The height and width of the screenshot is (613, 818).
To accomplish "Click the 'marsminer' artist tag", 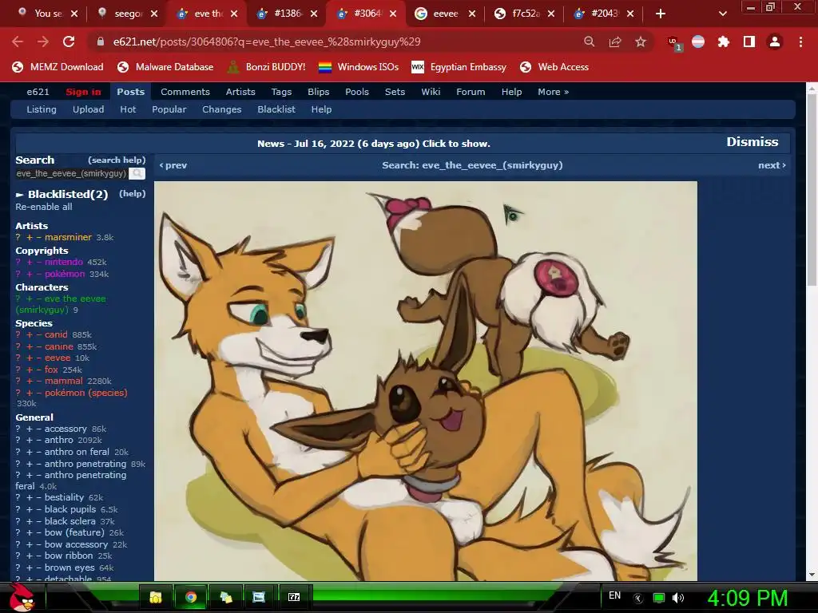I will point(68,237).
